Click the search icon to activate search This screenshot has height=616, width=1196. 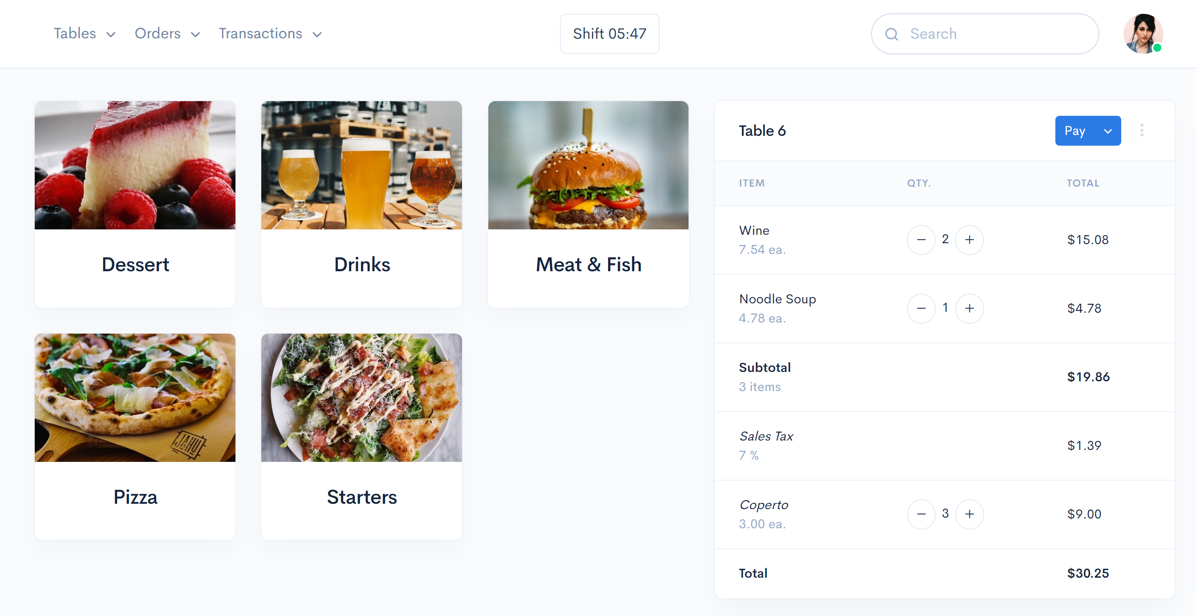[x=892, y=33]
